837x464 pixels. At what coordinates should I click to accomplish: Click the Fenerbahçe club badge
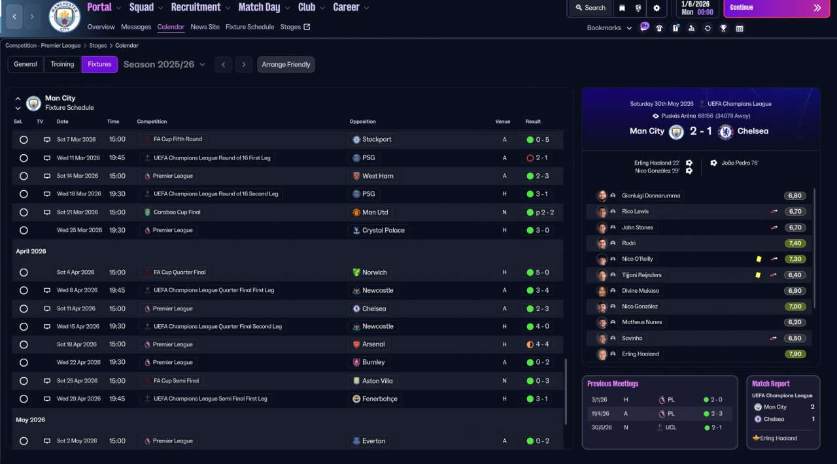pos(356,399)
